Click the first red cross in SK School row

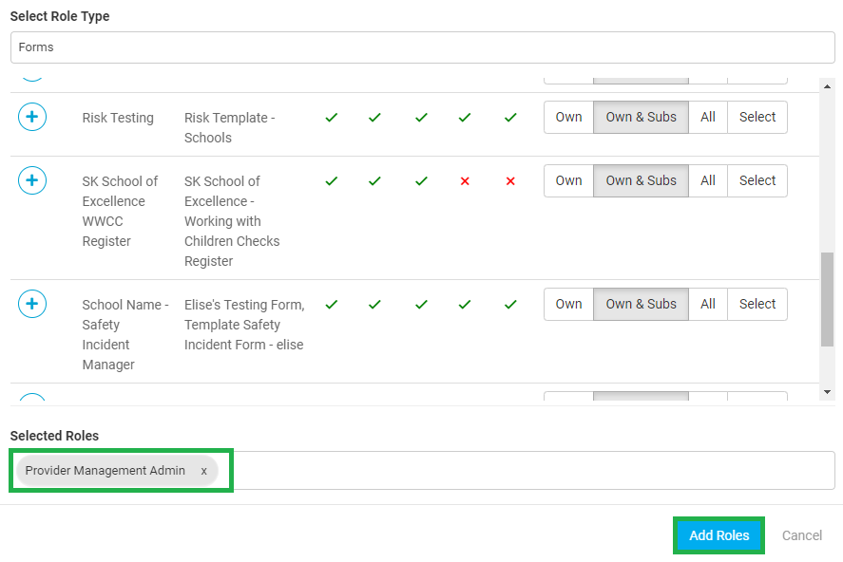pos(465,181)
